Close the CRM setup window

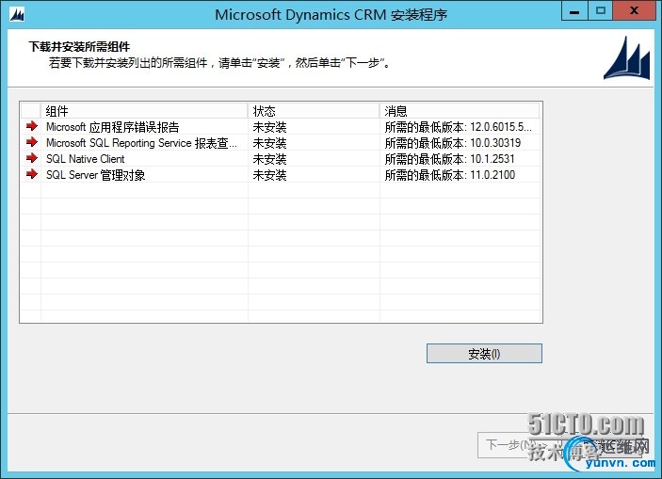634,11
